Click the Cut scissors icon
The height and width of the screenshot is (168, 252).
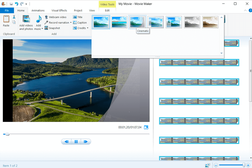[14, 17]
